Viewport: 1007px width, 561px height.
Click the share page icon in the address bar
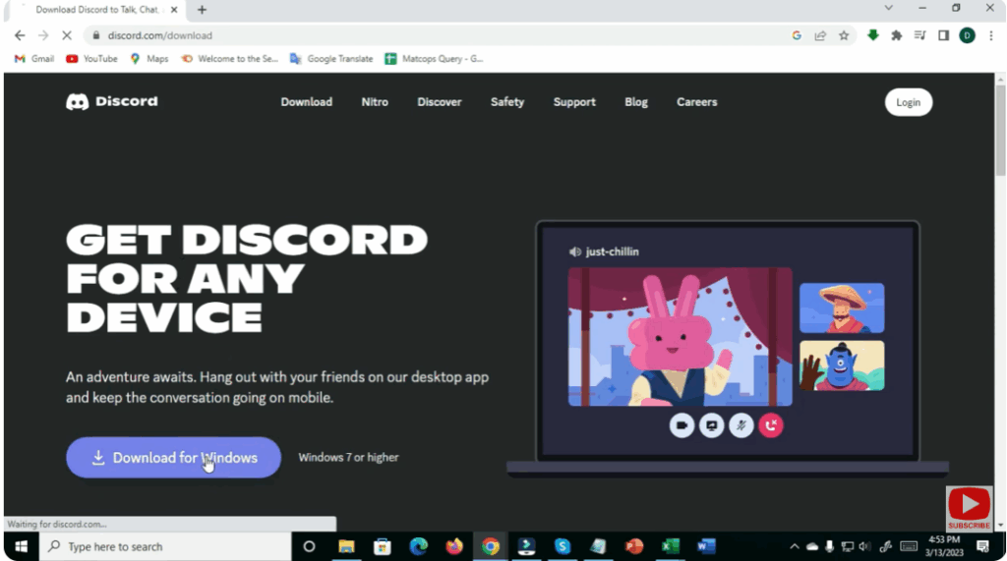pos(820,35)
